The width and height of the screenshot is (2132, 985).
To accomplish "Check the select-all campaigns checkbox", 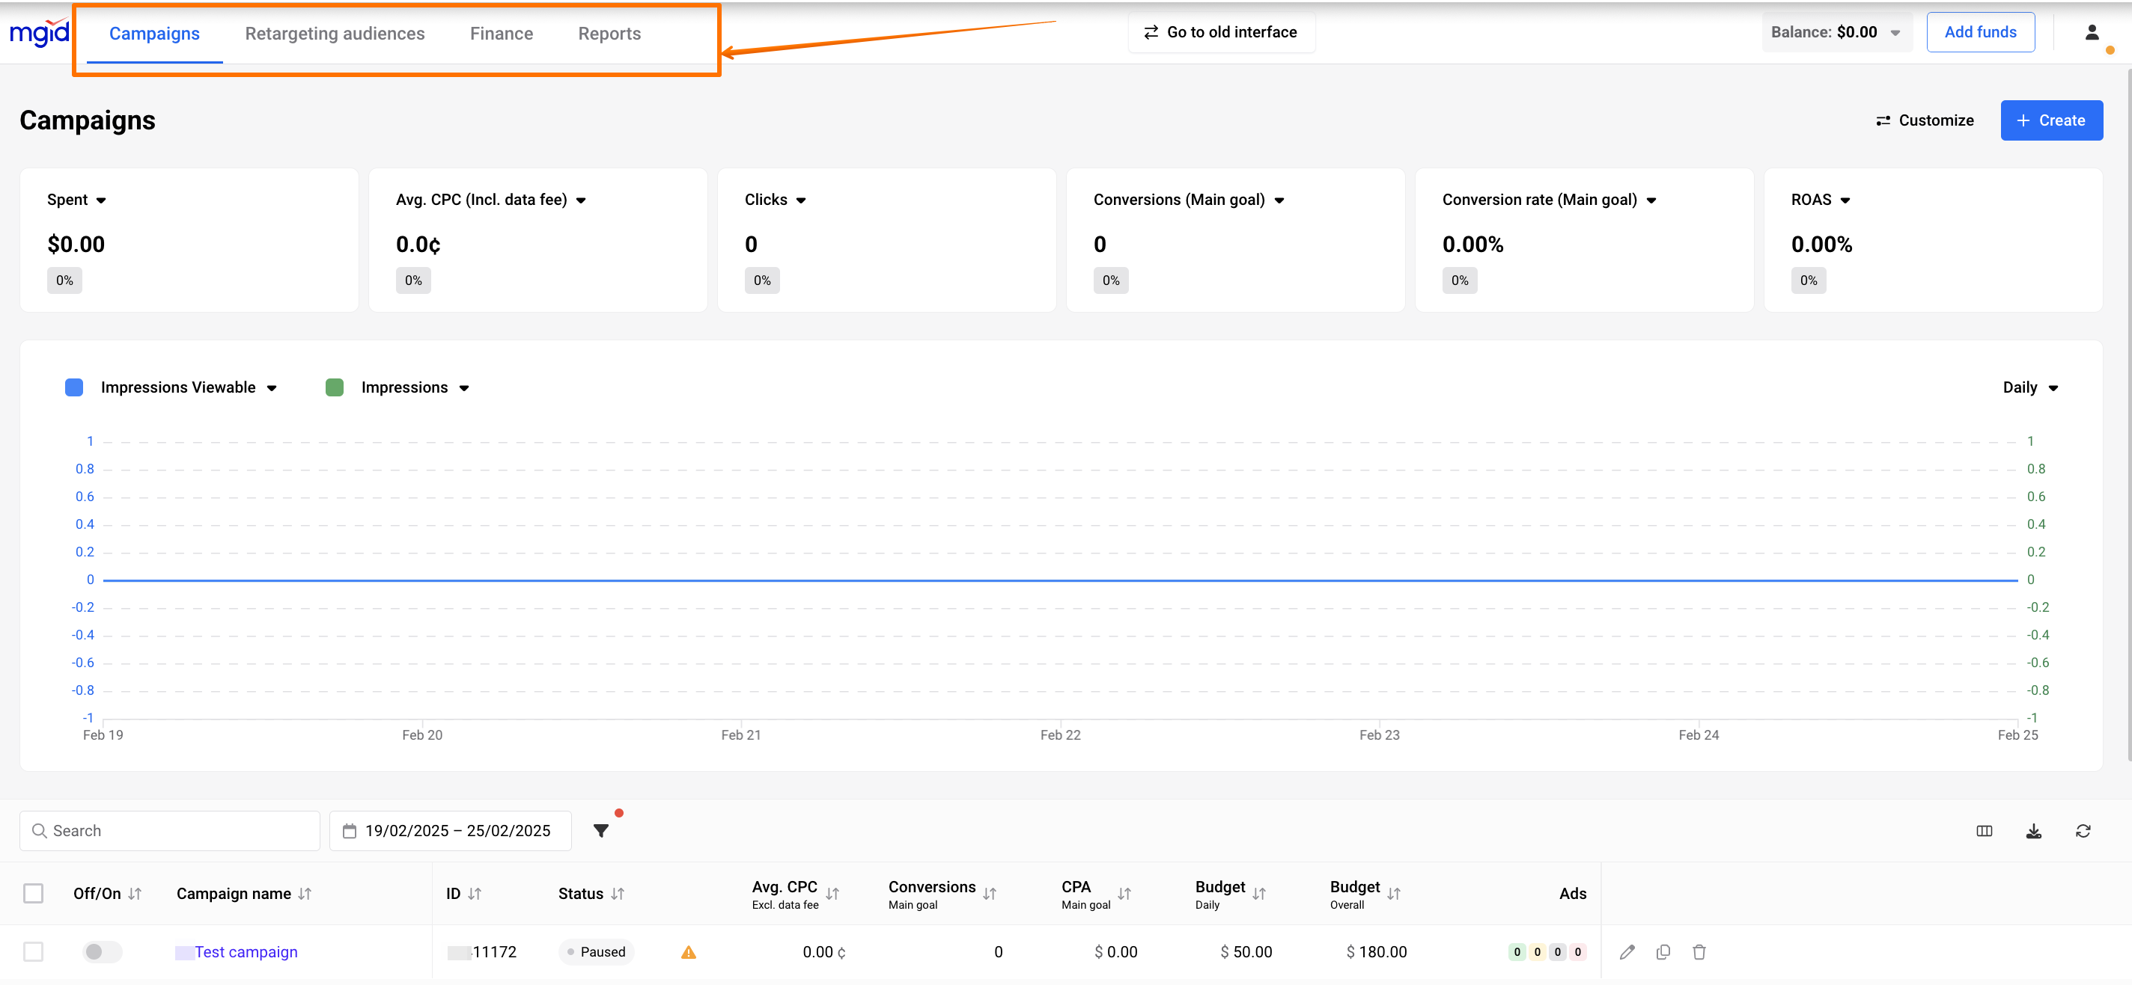I will 33,893.
